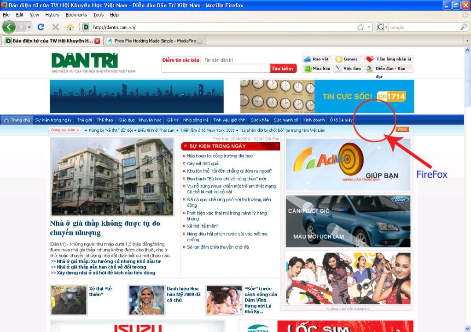Bookmark this page with the star icon

point(361,27)
